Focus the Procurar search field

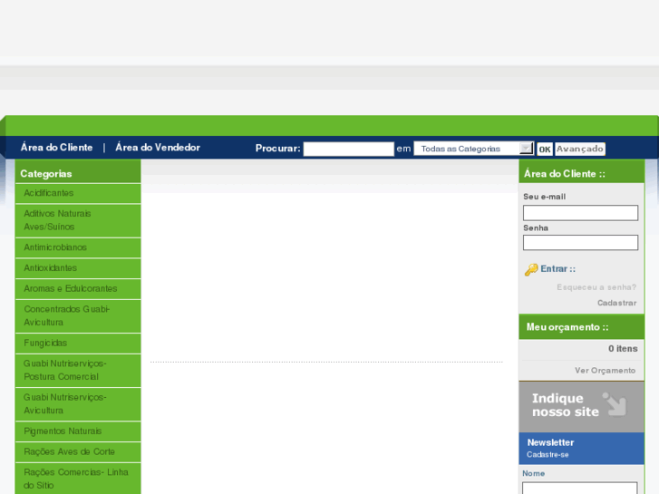348,149
